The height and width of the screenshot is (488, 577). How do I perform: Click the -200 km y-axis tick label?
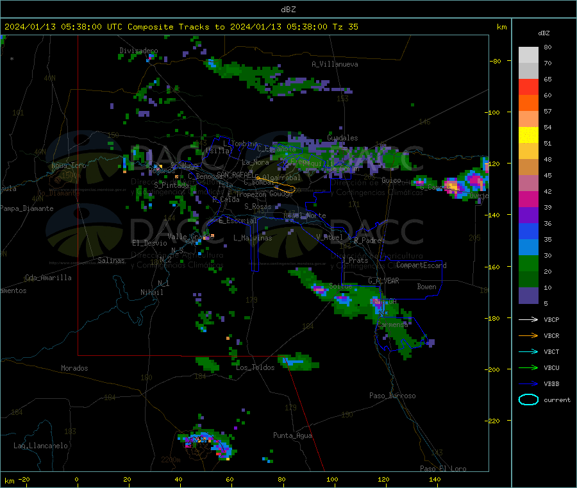coord(492,369)
